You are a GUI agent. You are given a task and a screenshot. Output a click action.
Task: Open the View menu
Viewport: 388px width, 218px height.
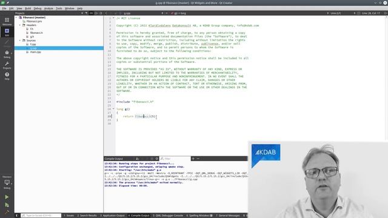coord(19,8)
